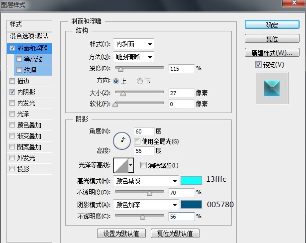
Task: Check 使用全局光(G) option
Action: pos(137,141)
